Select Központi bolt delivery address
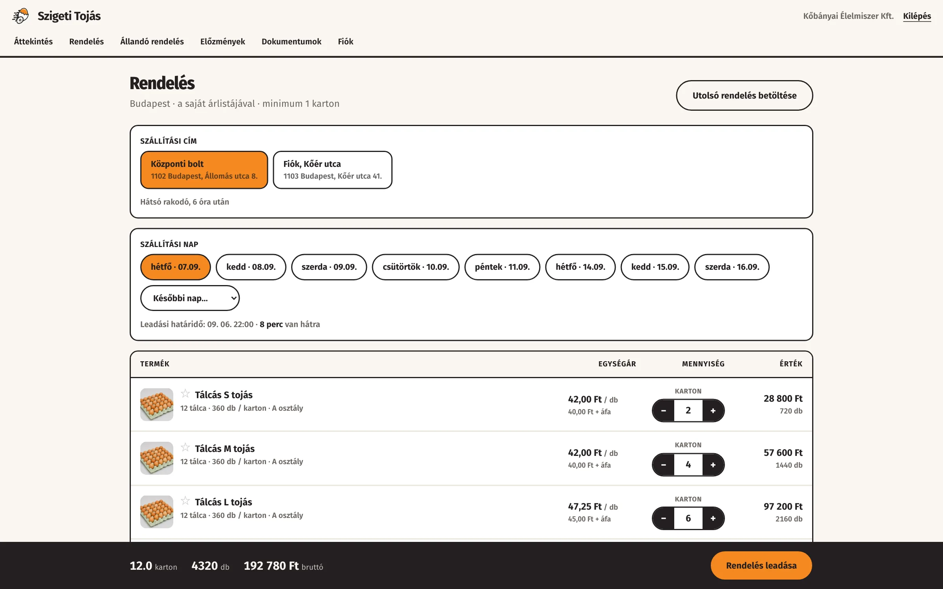 (204, 170)
